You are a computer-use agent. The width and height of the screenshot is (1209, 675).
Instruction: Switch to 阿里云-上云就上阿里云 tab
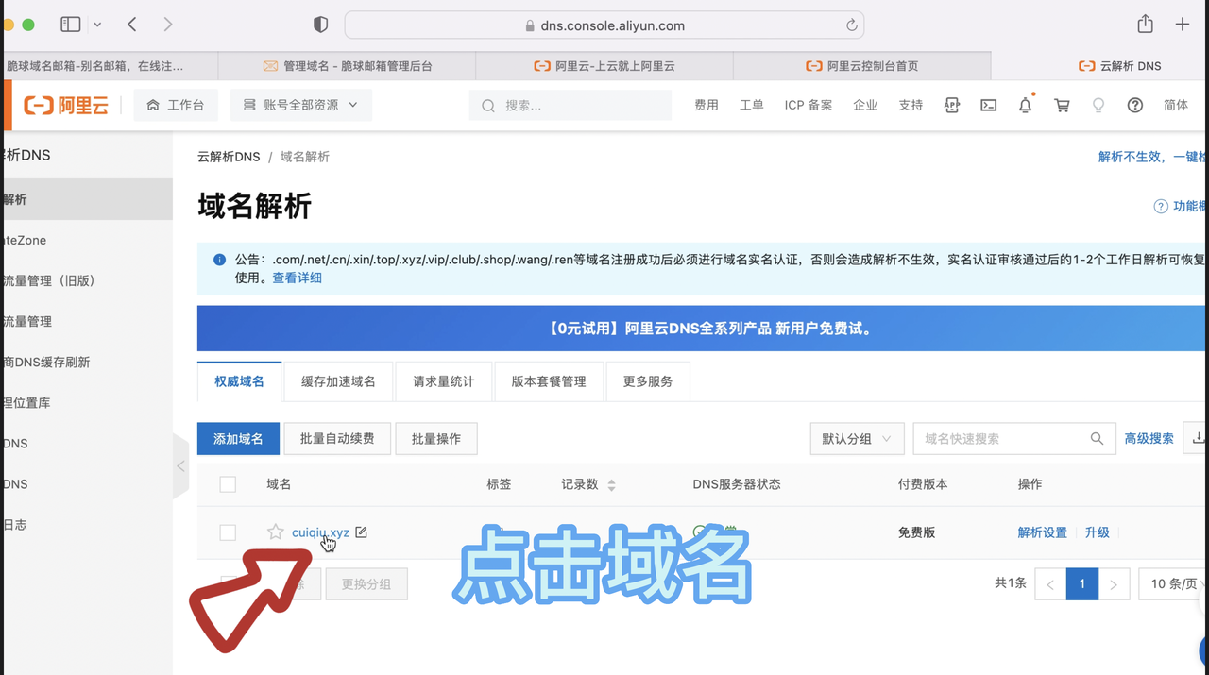[604, 66]
